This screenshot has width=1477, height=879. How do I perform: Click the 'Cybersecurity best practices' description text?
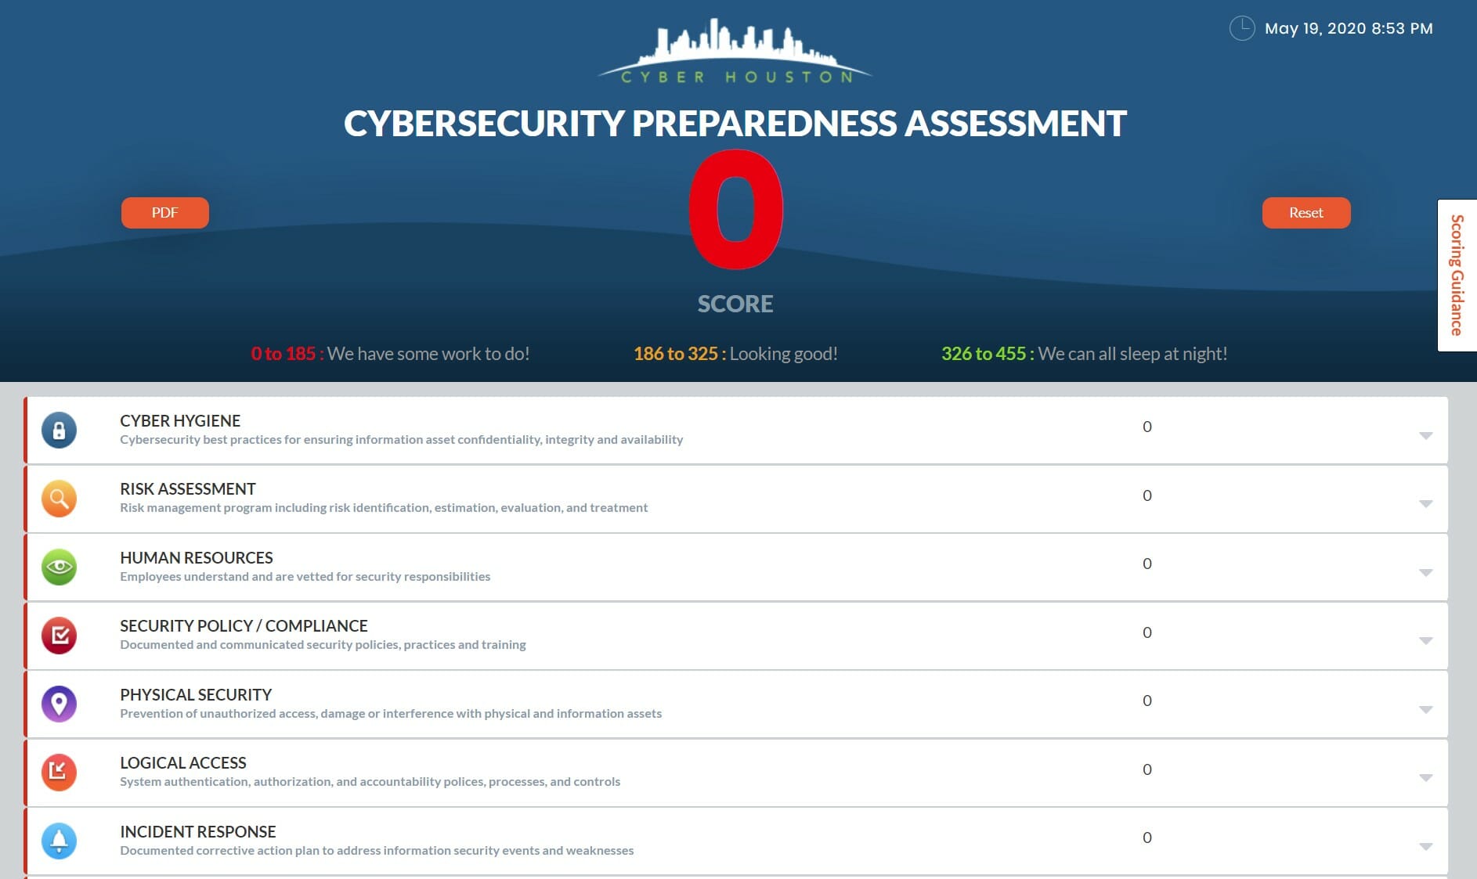click(x=401, y=440)
